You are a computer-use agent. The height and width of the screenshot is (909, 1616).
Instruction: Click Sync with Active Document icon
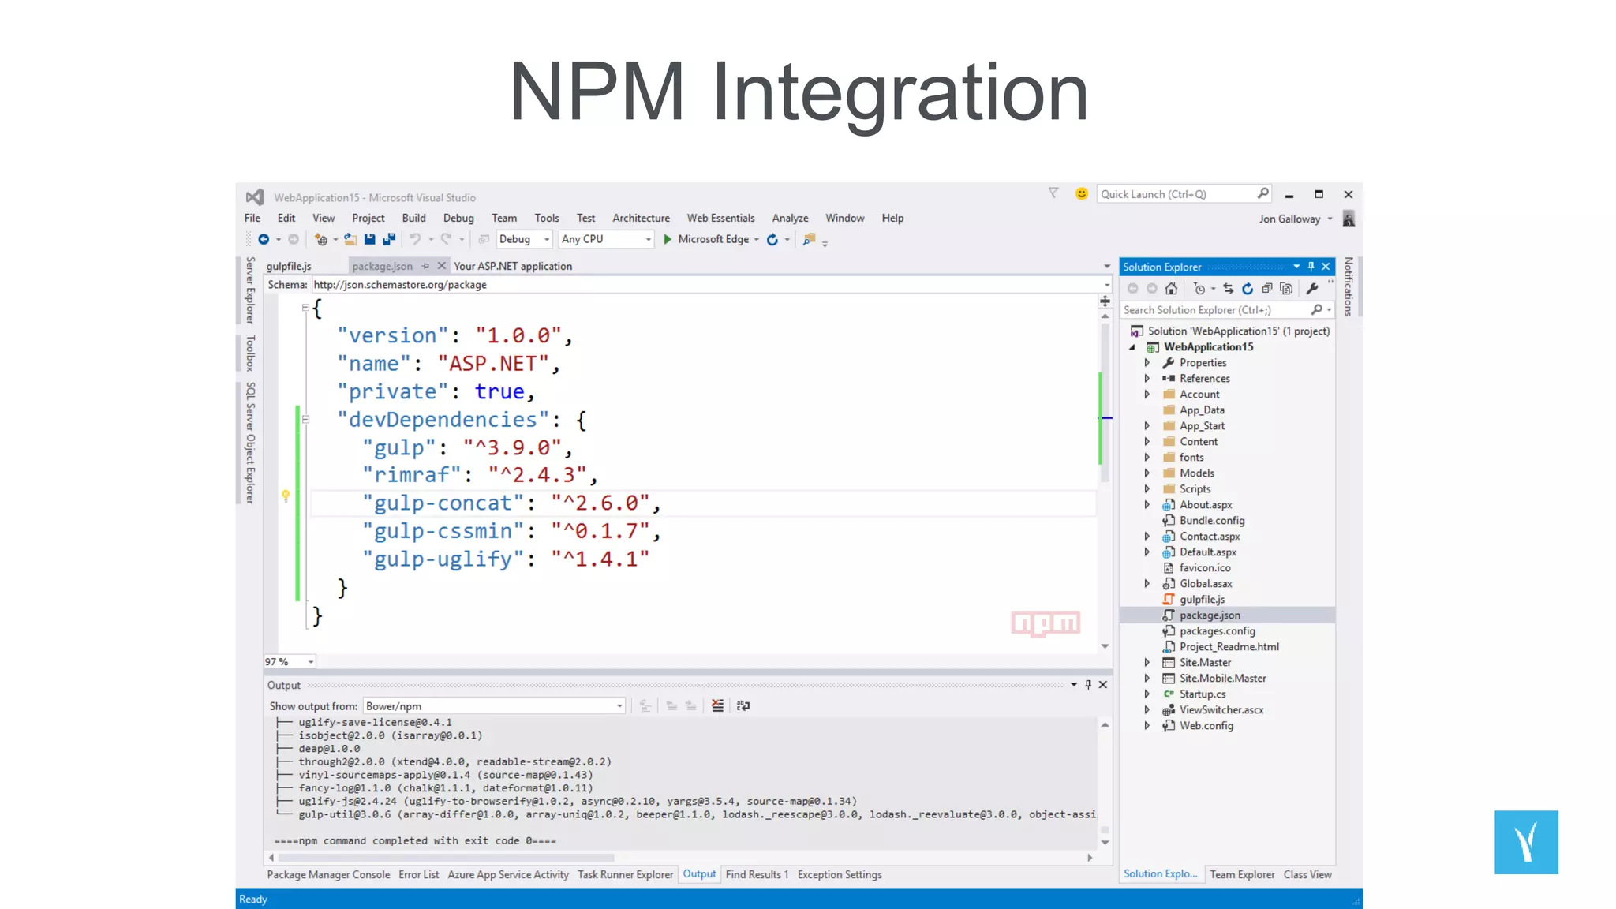point(1228,289)
